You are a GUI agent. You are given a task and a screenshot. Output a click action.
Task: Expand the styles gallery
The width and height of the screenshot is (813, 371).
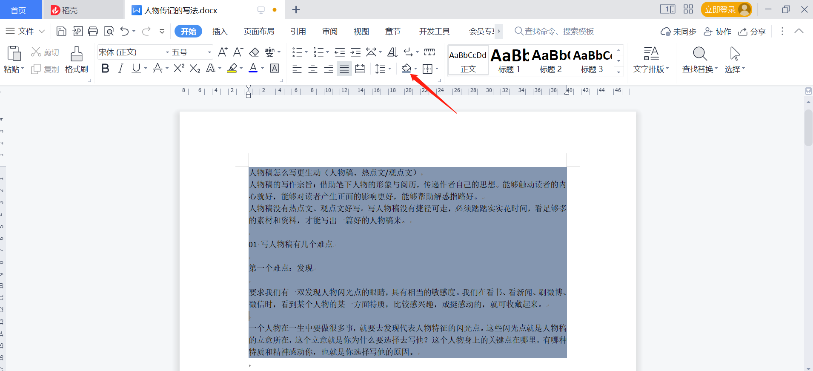click(x=619, y=71)
